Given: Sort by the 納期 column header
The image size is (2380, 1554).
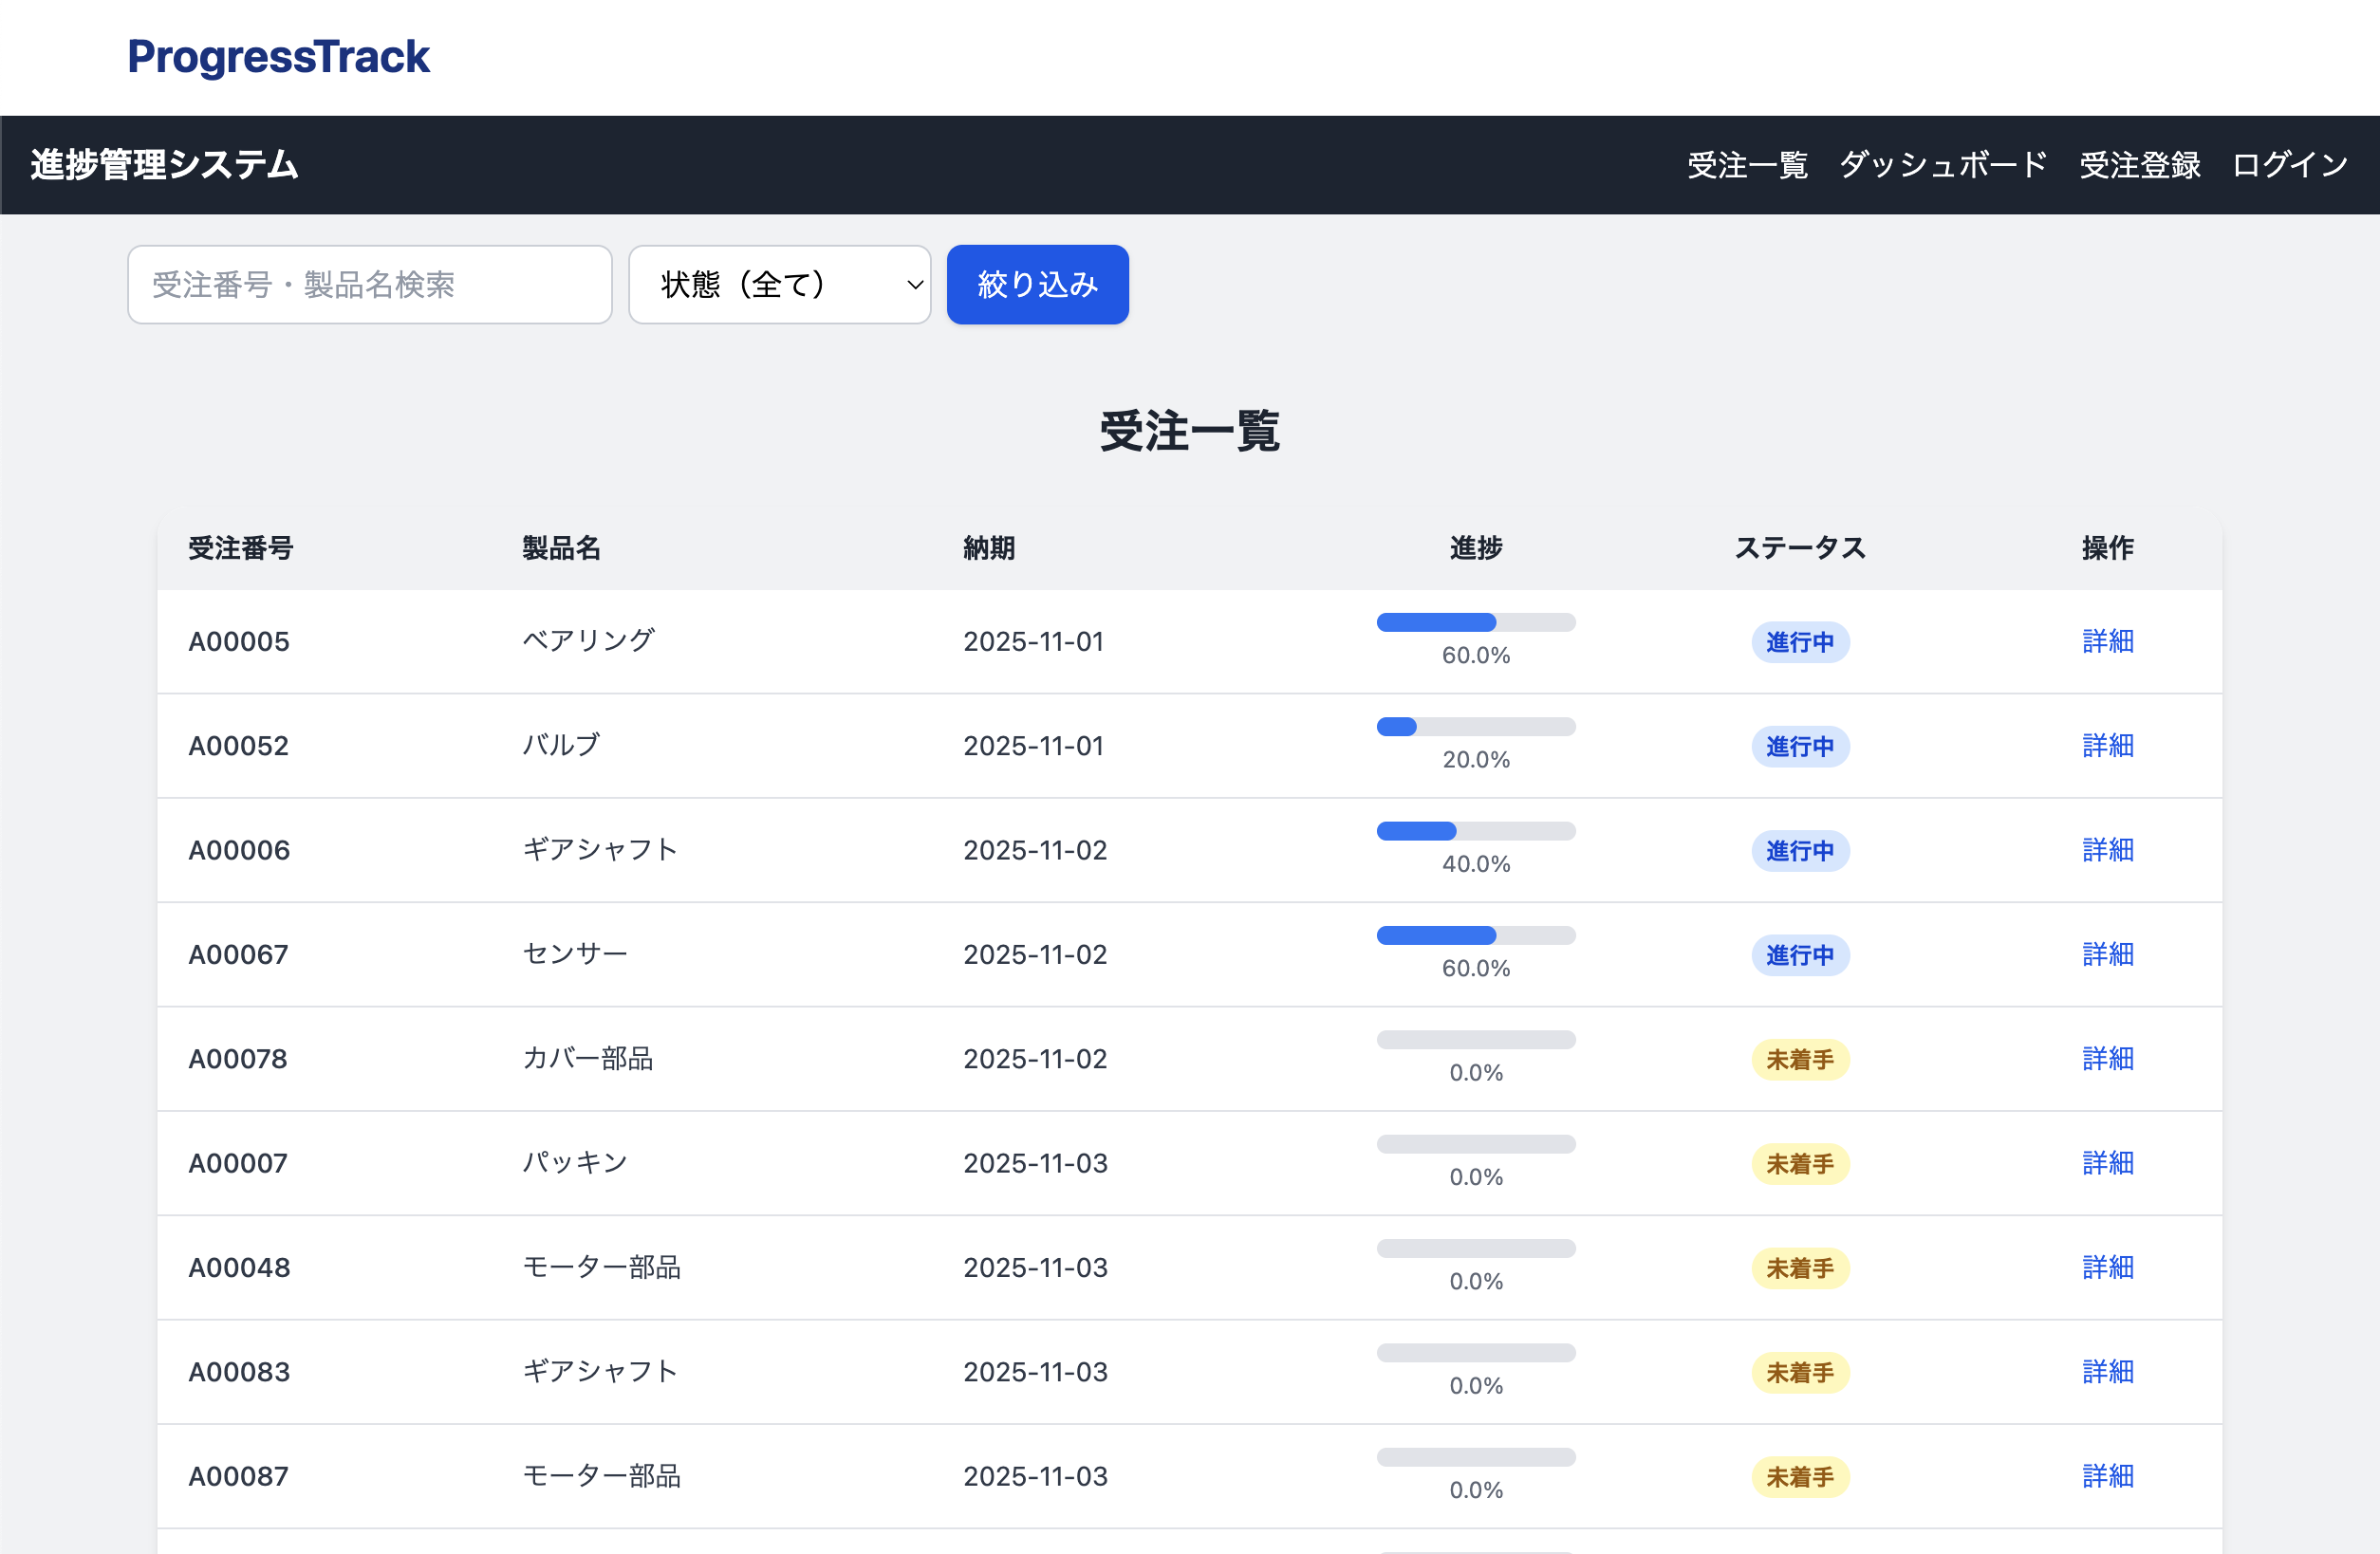Looking at the screenshot, I should coord(988,547).
